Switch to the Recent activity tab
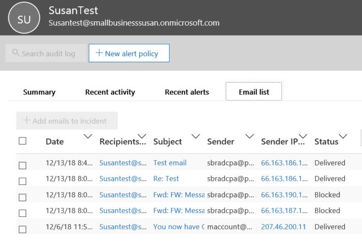Image resolution: width=362 pixels, height=251 pixels. [x=110, y=92]
